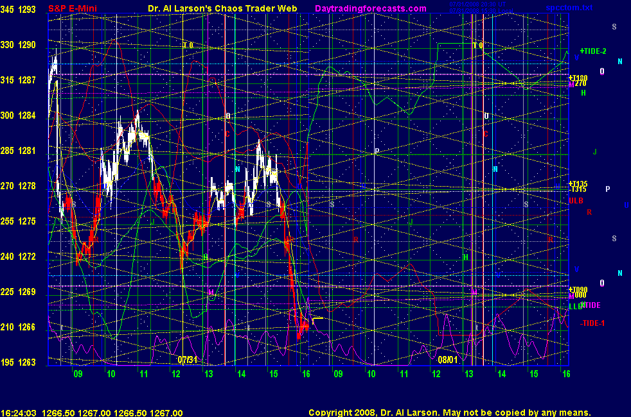This screenshot has width=631, height=417.
Task: Click the yellow +T180 level label
Action: [x=578, y=78]
